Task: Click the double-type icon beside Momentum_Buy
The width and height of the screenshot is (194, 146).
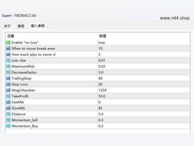Action: tap(8, 126)
